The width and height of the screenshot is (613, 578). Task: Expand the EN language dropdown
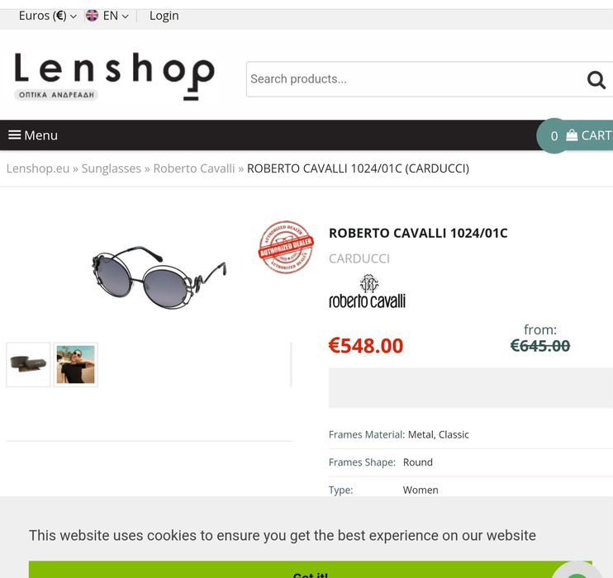[x=116, y=16]
